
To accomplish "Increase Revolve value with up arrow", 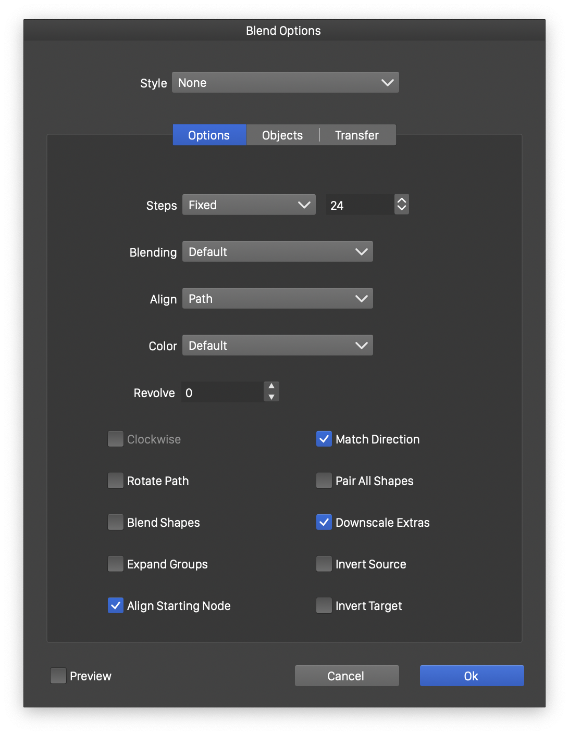I will click(x=271, y=387).
